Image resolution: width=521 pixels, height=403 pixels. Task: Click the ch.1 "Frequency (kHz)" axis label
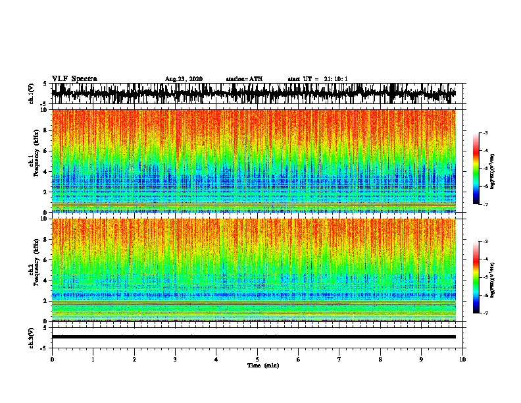pyautogui.click(x=36, y=153)
